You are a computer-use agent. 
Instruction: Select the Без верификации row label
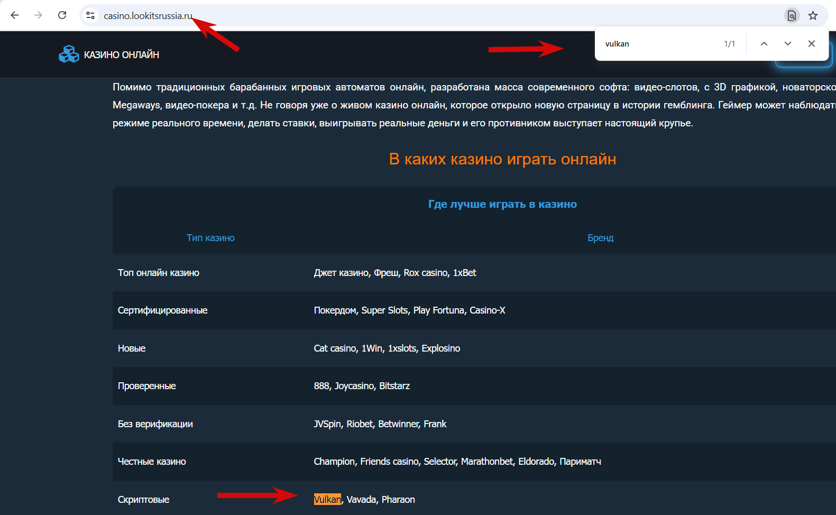(x=155, y=424)
